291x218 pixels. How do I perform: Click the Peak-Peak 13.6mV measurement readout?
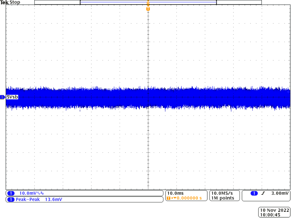[39, 200]
